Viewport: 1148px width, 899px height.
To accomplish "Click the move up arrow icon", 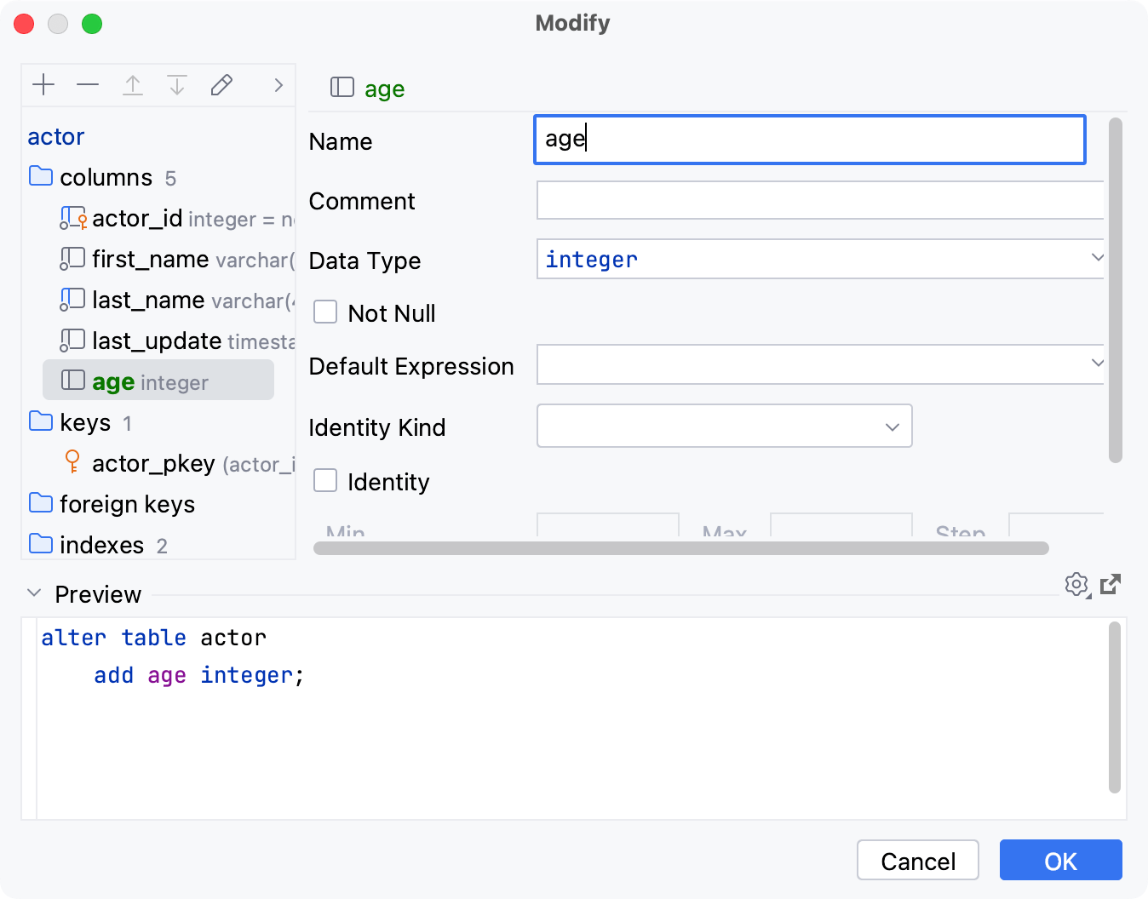I will pyautogui.click(x=133, y=84).
